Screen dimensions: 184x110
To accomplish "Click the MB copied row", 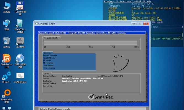I will point(47,61).
